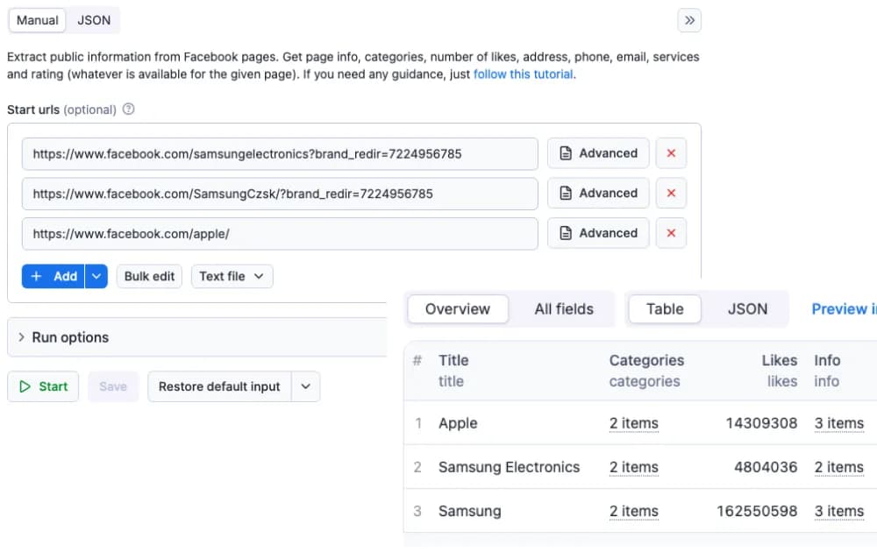877x552 pixels.
Task: Expand '3 items' info in Samsung row 3
Action: [839, 511]
